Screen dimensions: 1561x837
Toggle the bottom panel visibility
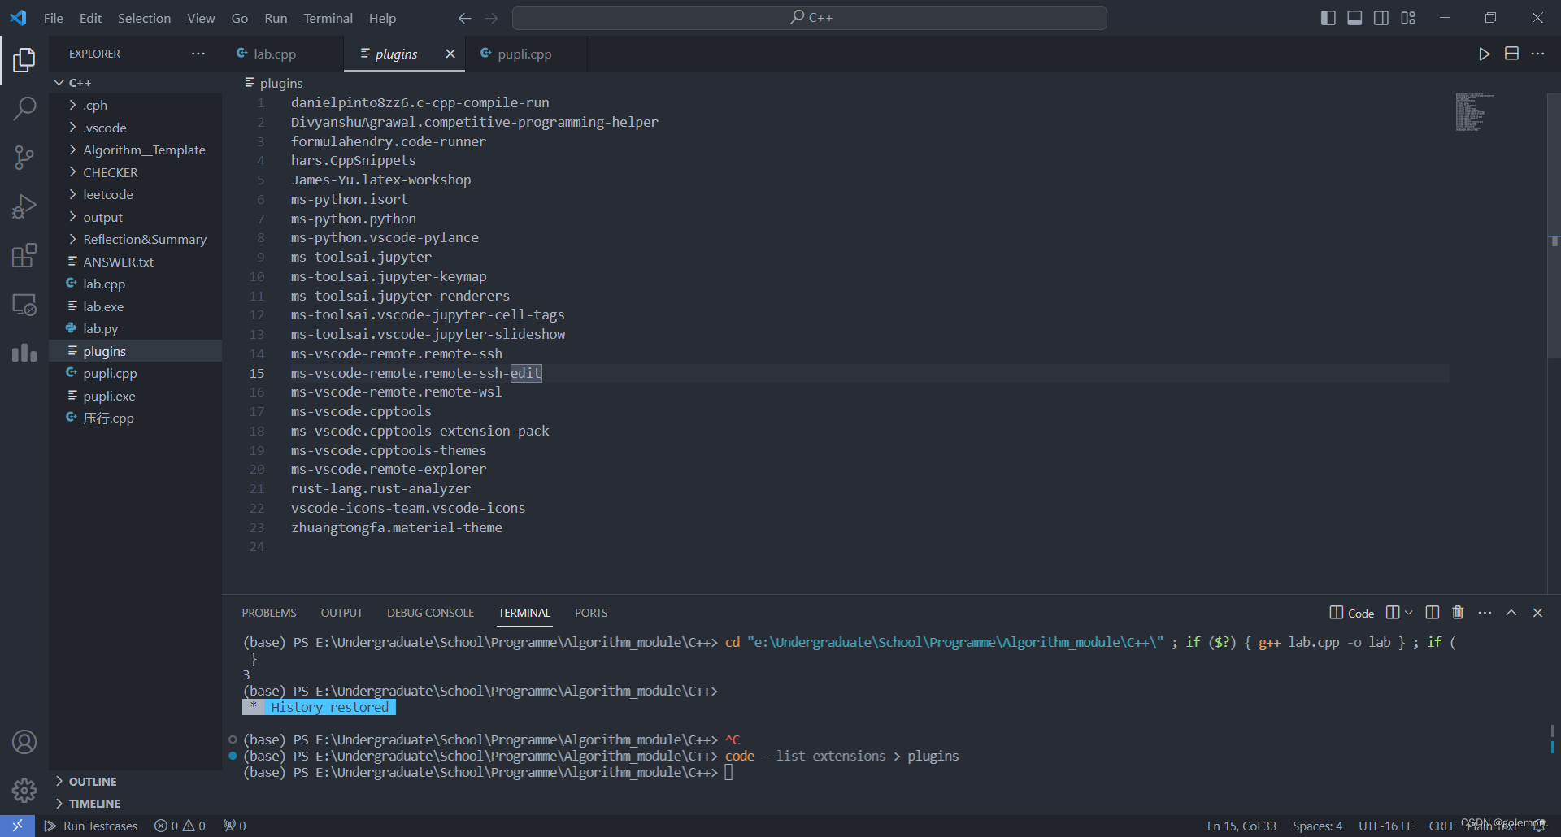pos(1354,18)
